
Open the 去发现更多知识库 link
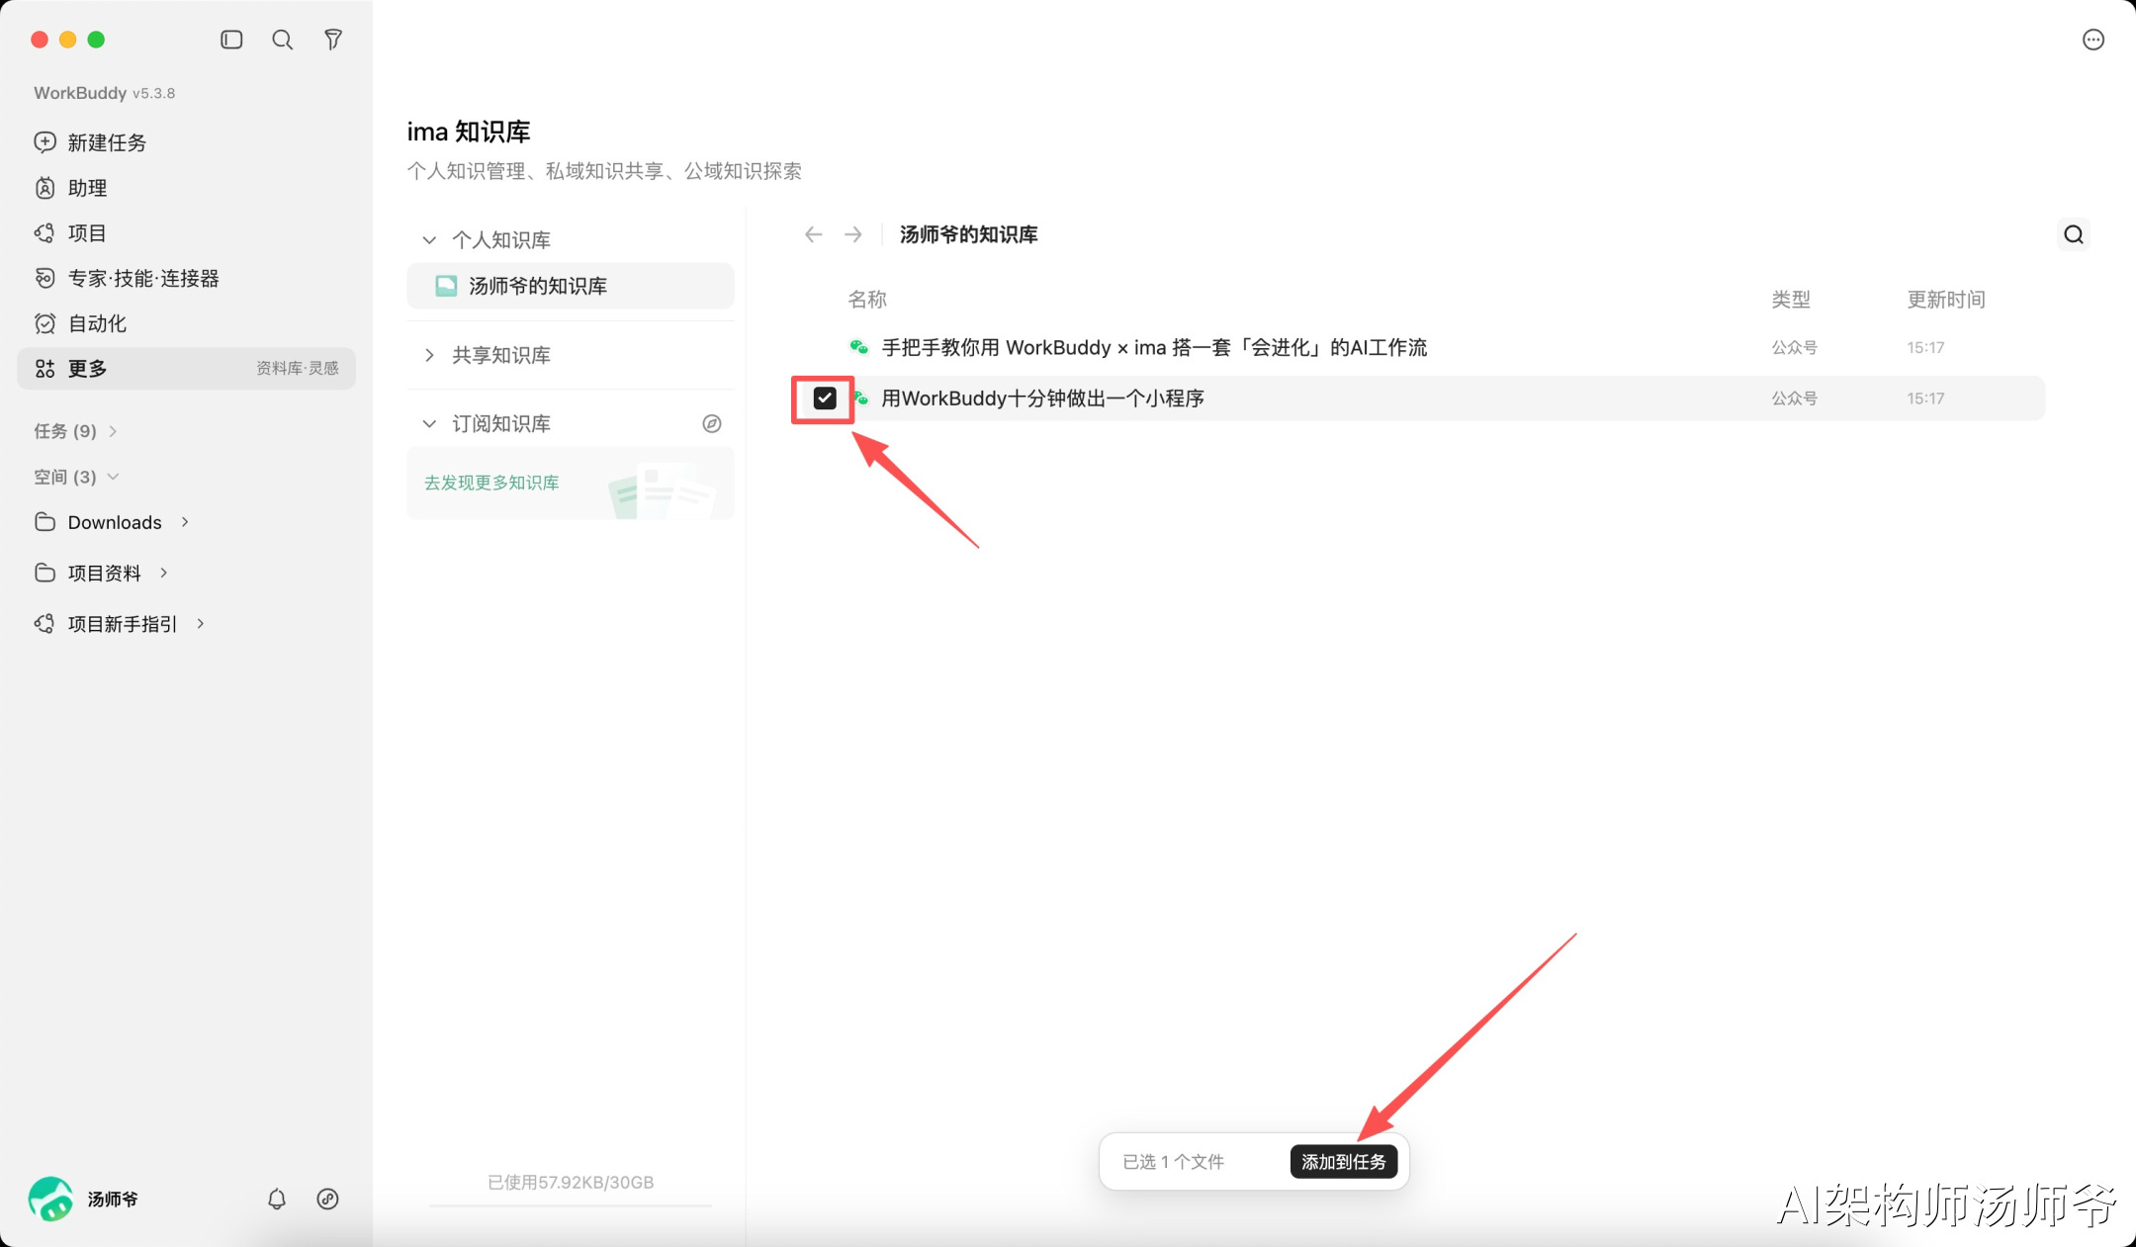coord(491,483)
